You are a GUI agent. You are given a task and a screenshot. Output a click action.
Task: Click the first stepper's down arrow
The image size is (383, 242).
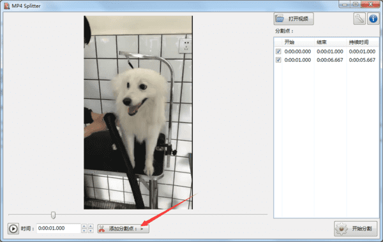click(x=84, y=231)
